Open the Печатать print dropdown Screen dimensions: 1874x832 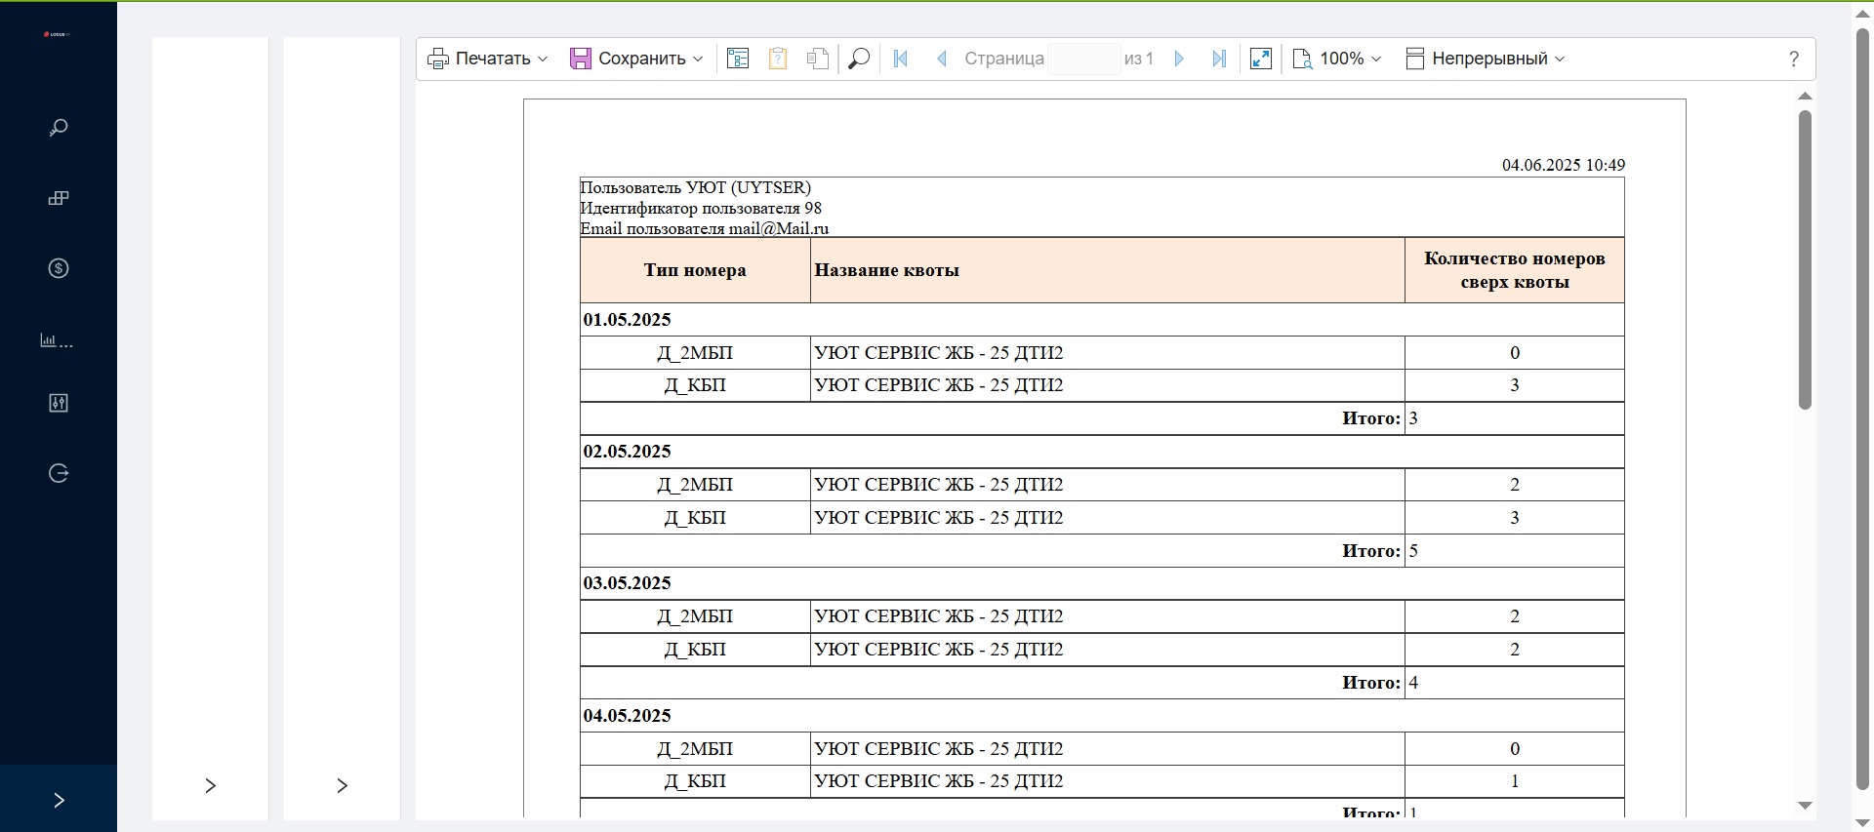point(488,59)
